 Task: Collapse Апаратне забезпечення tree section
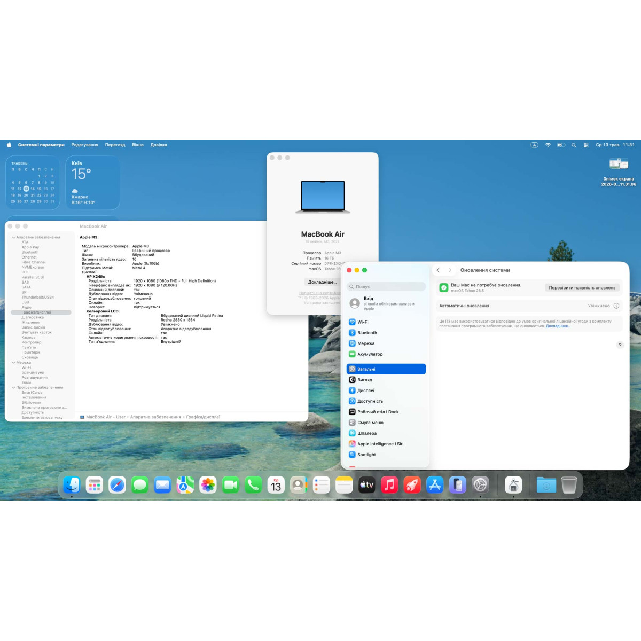[x=13, y=237]
